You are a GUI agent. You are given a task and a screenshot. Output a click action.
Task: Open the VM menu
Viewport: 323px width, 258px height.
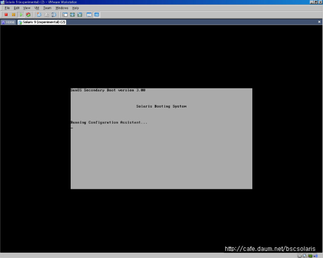(37, 8)
